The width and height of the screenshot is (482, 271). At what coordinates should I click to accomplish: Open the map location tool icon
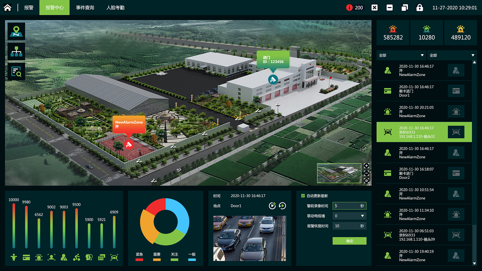[x=16, y=31]
